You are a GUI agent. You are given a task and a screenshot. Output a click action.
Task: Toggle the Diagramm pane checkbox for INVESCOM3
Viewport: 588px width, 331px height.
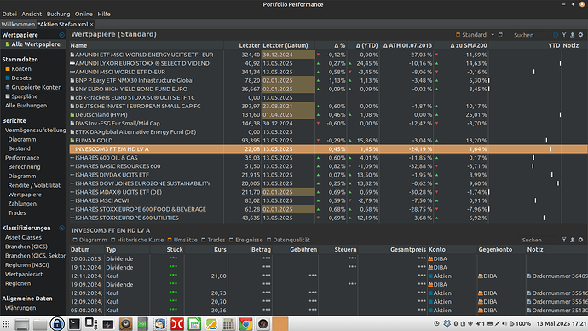(x=75, y=240)
